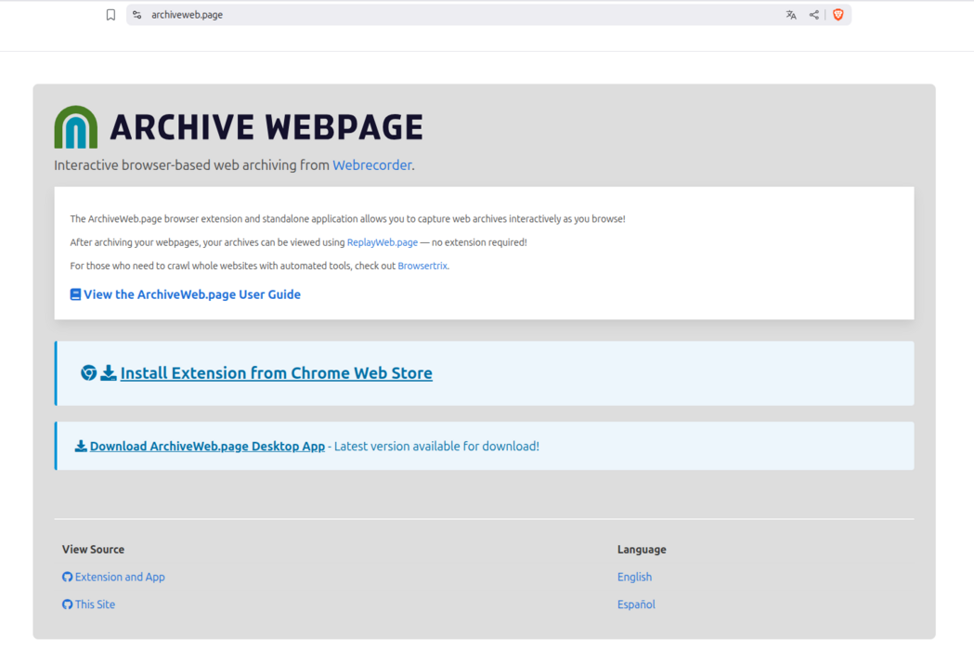Switch language to Español

pyautogui.click(x=636, y=604)
